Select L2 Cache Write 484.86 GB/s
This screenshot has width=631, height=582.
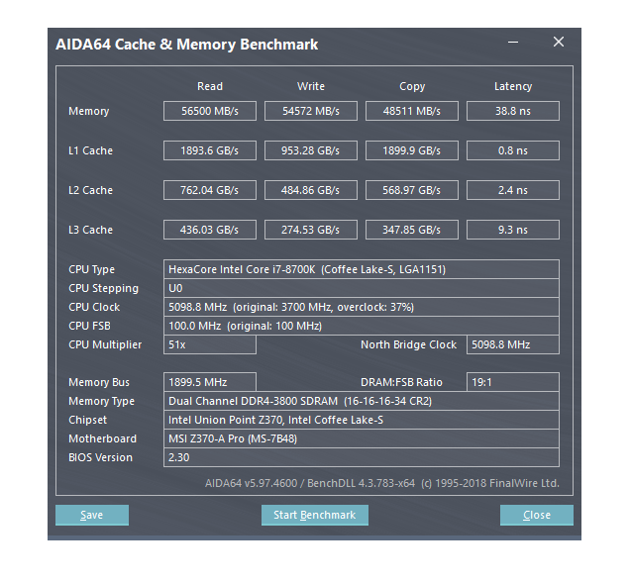(311, 190)
